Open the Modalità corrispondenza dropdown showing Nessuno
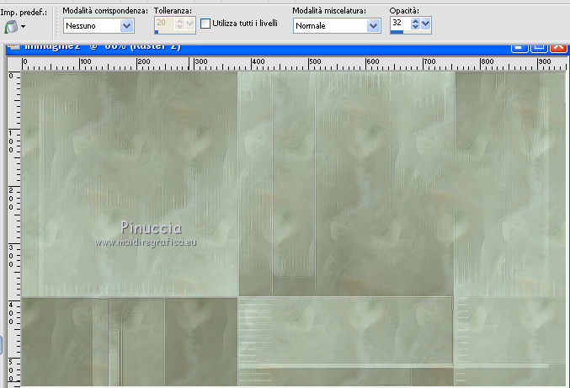 [99, 26]
